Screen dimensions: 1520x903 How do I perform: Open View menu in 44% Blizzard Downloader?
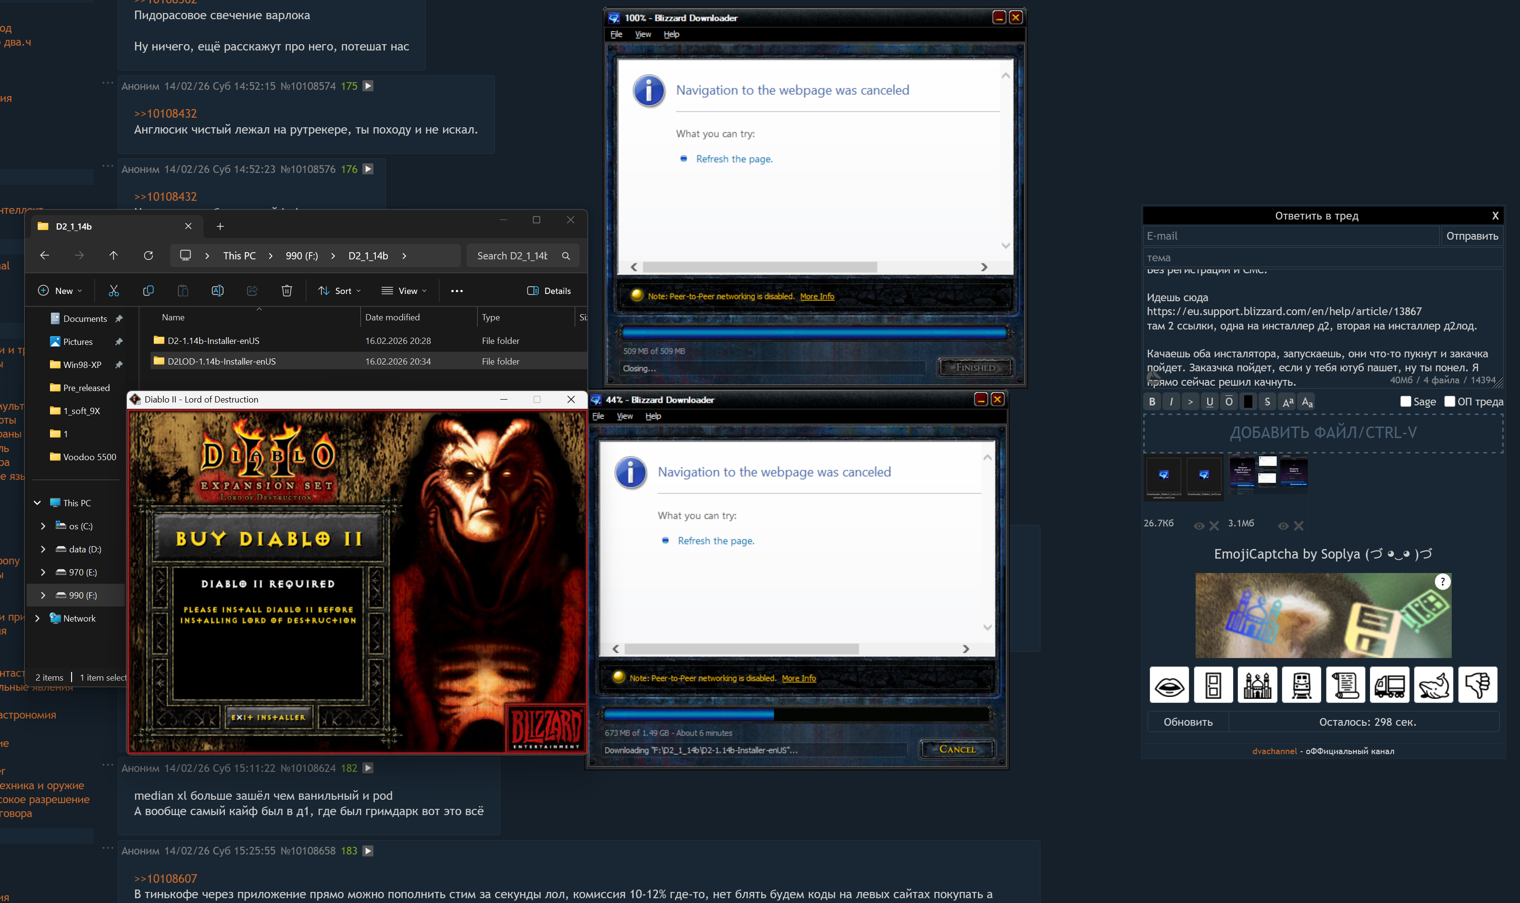pos(625,416)
